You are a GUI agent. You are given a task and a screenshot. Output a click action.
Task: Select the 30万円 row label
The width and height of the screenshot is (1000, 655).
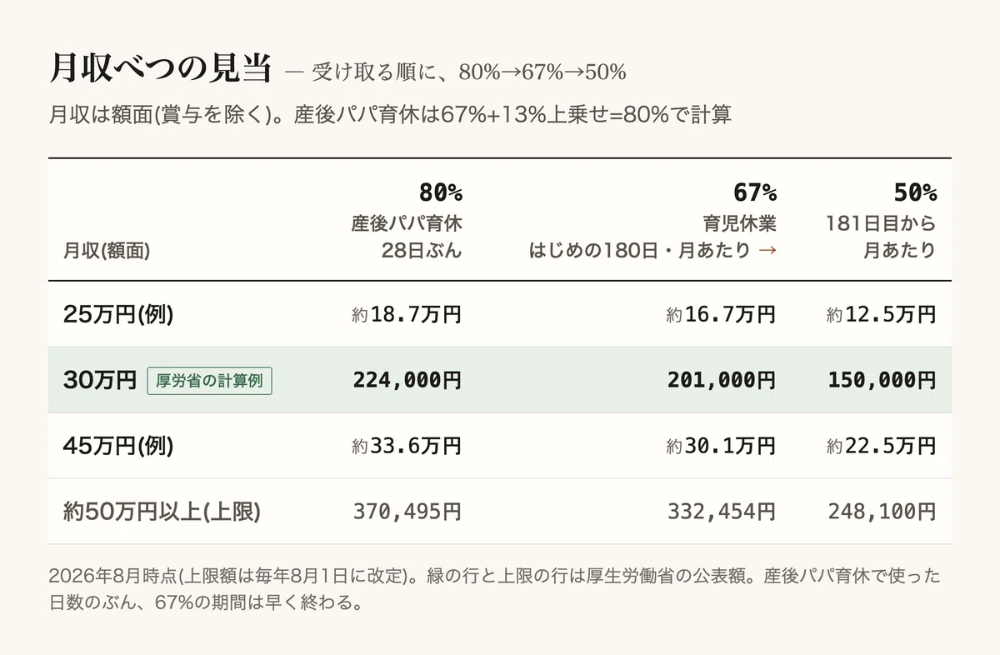100,380
